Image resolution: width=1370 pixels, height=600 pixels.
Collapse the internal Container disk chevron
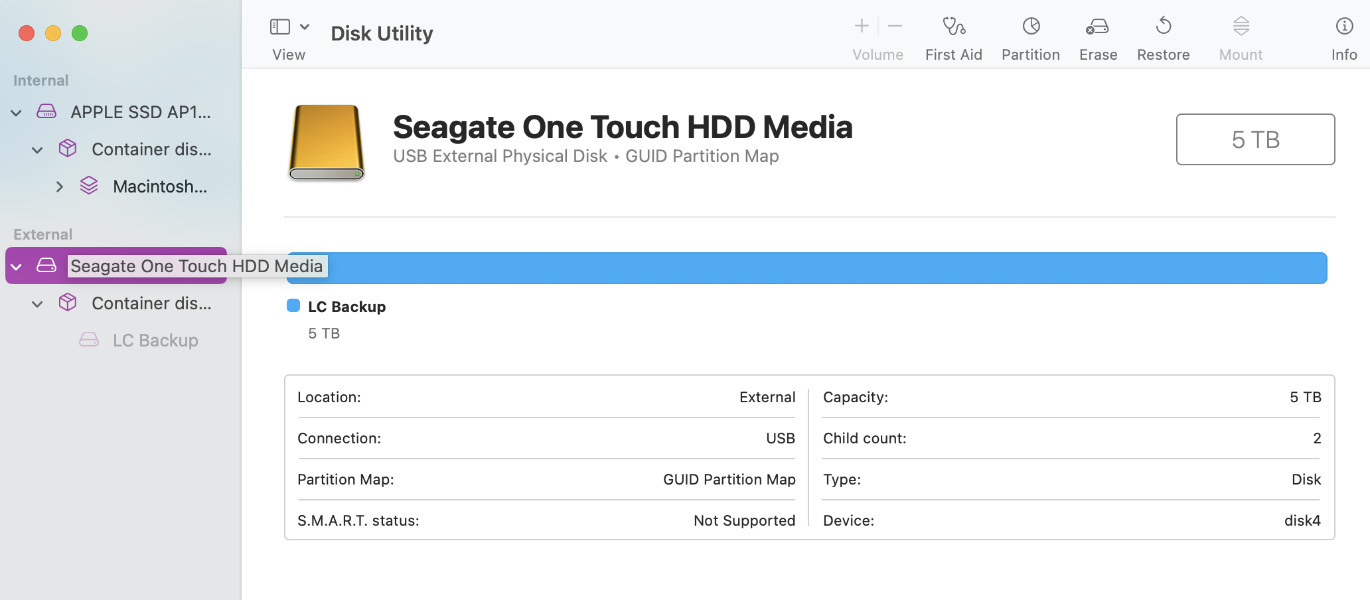38,150
